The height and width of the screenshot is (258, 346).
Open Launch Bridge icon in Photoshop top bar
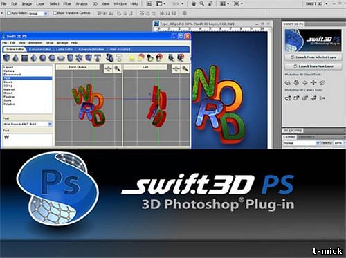pos(149,4)
